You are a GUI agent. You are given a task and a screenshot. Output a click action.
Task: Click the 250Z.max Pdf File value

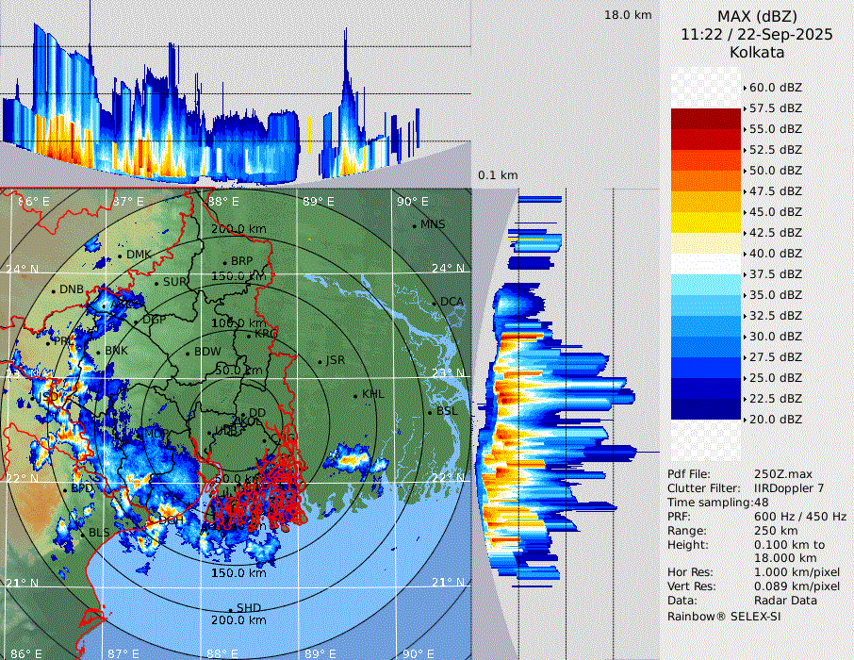point(782,474)
